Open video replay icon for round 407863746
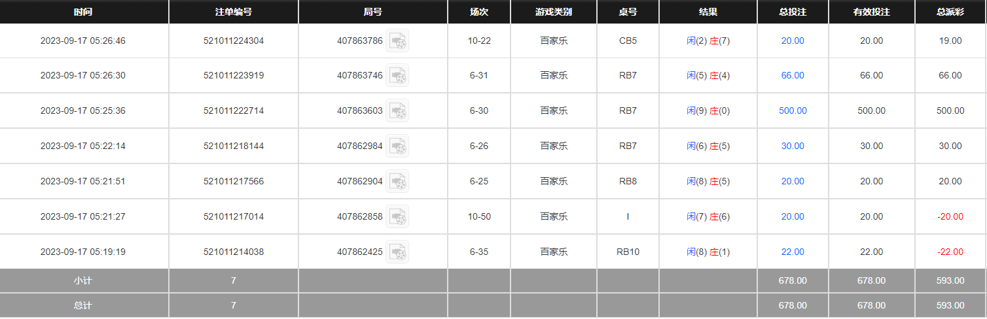987x319 pixels. tap(397, 75)
